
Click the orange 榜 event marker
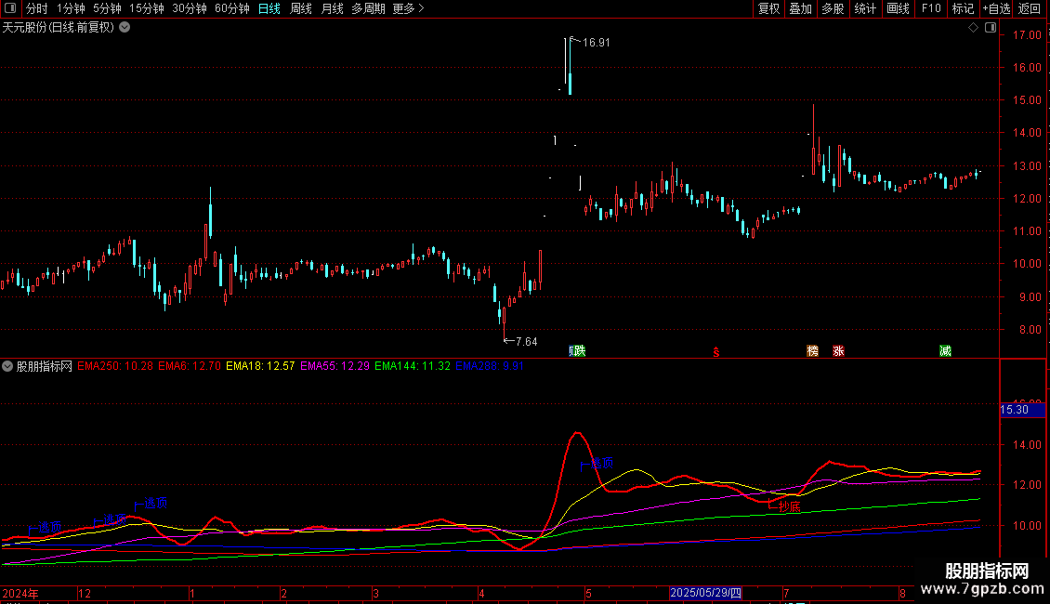pos(812,351)
